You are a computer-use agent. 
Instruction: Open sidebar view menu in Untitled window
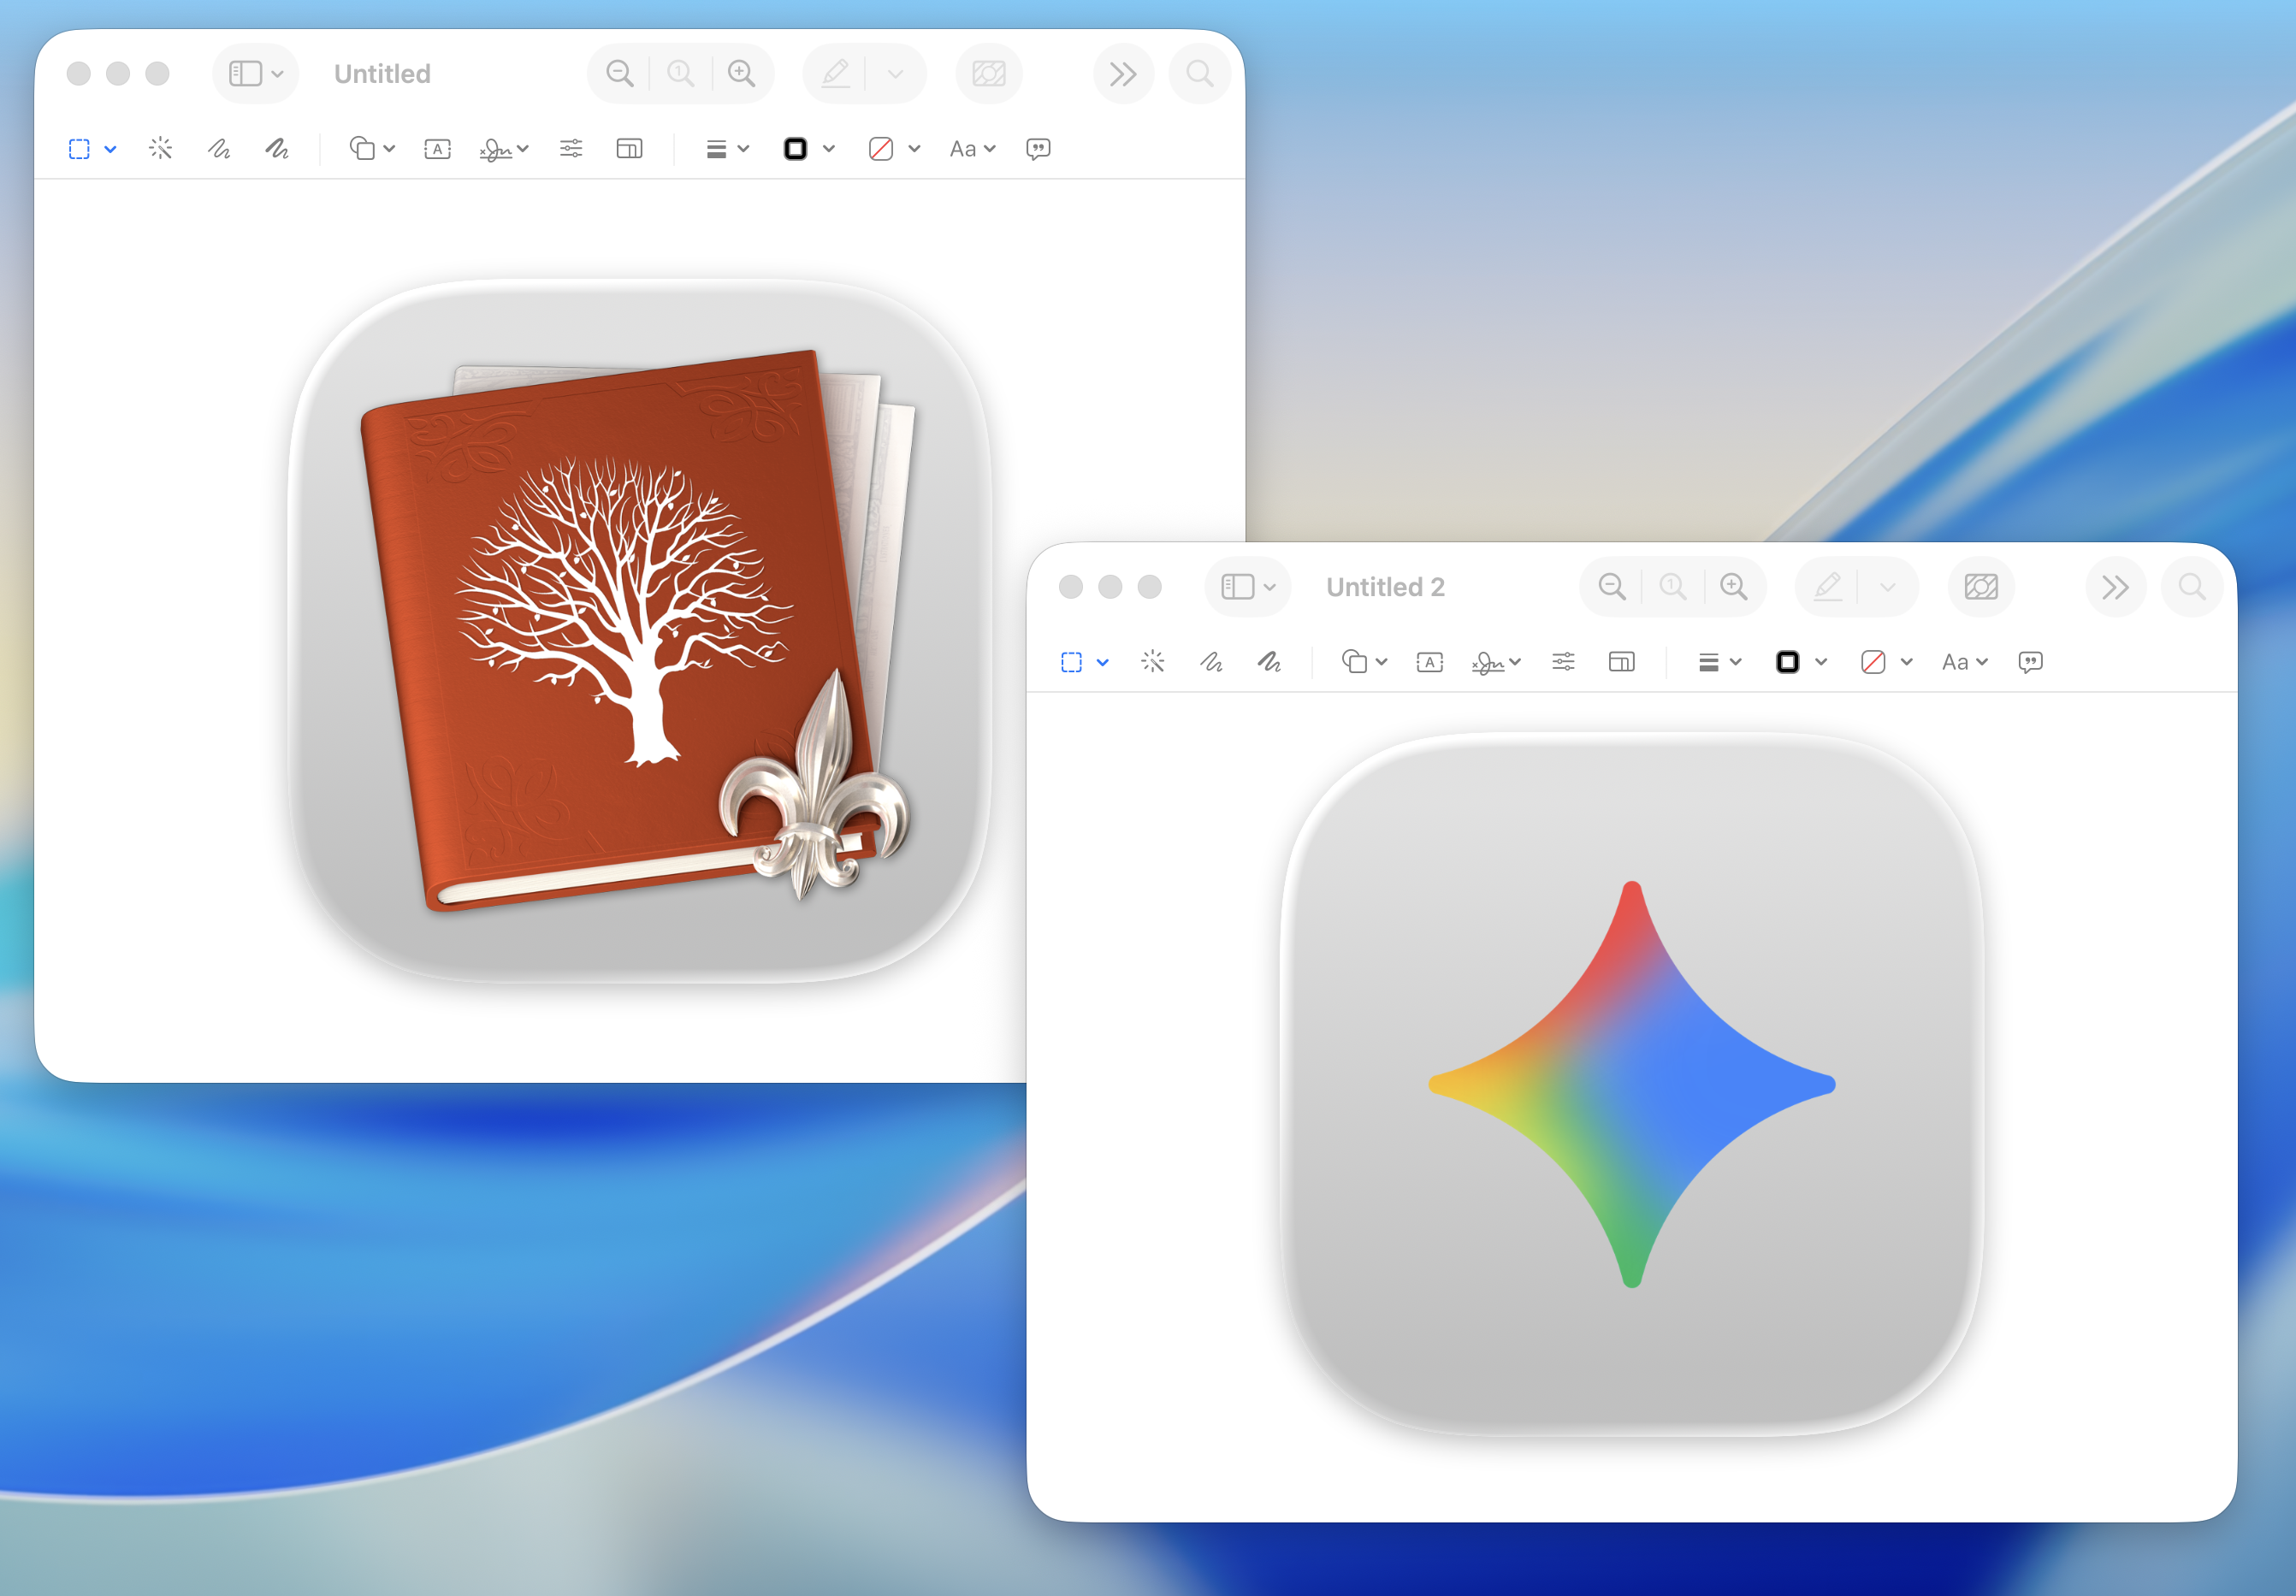tap(256, 73)
